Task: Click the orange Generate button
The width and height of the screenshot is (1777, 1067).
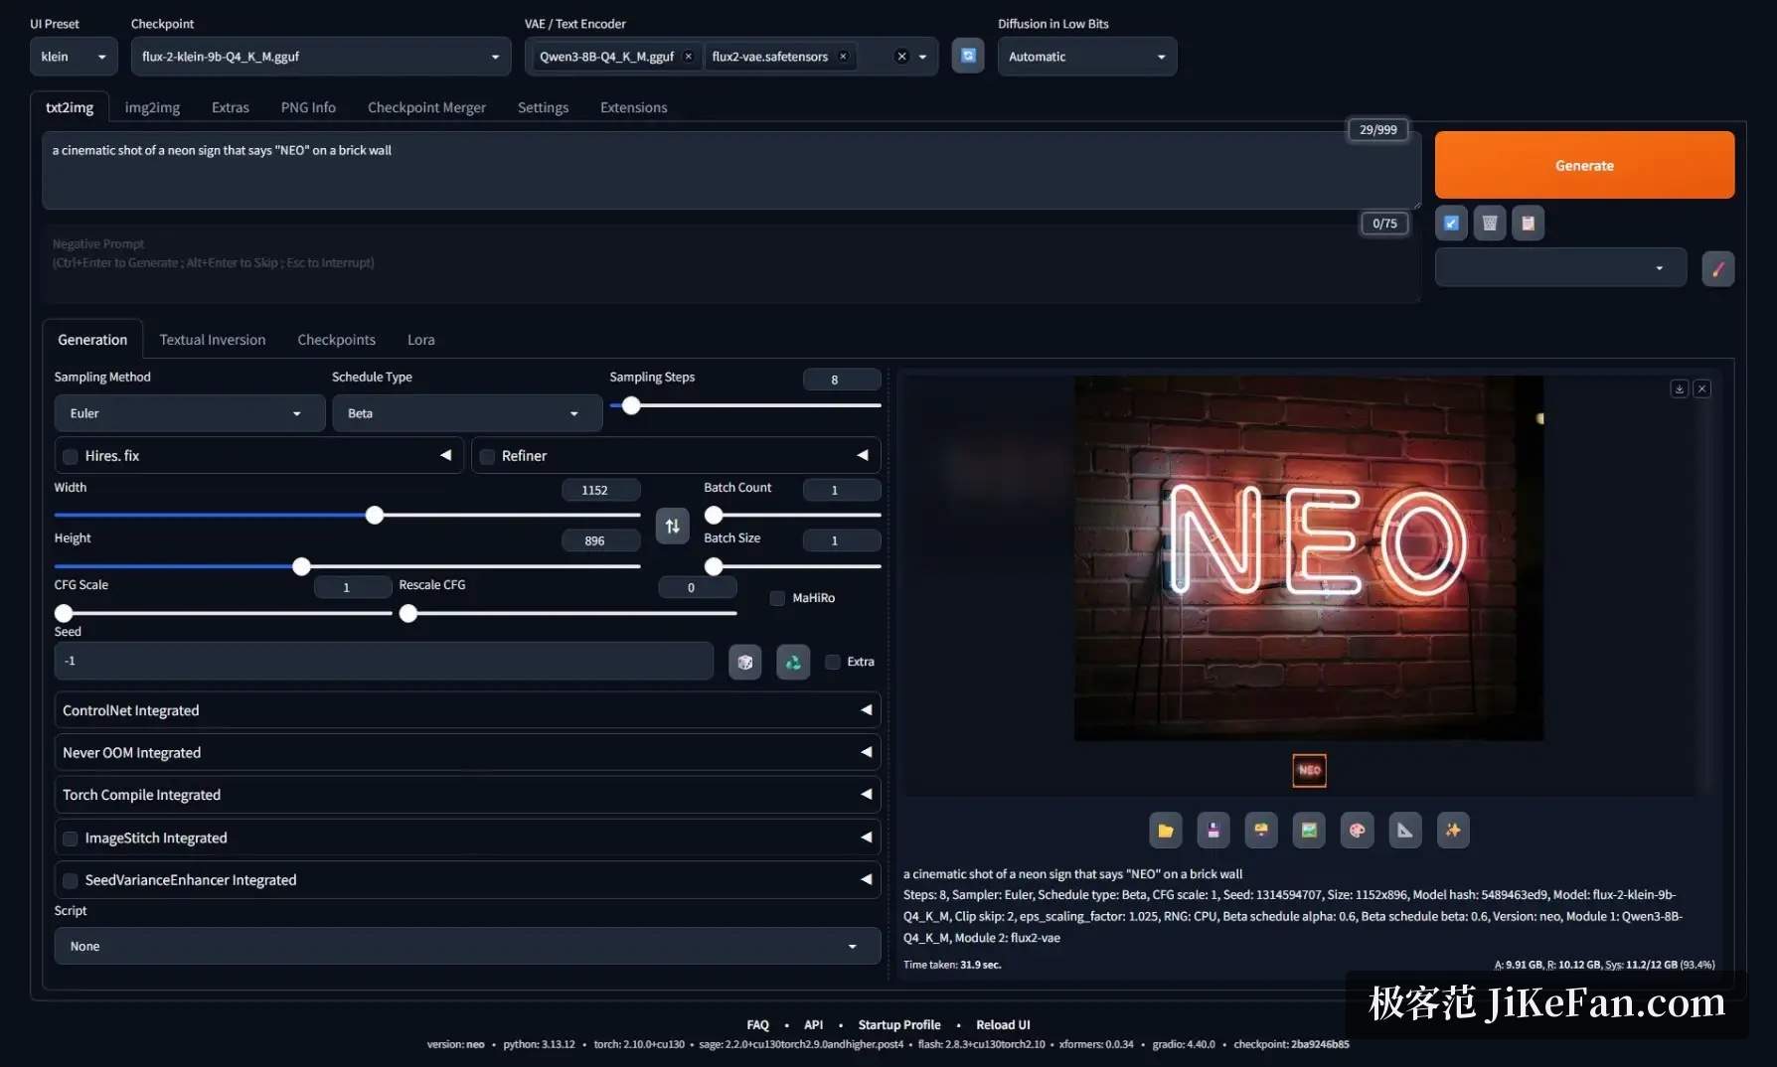Action: point(1584,165)
